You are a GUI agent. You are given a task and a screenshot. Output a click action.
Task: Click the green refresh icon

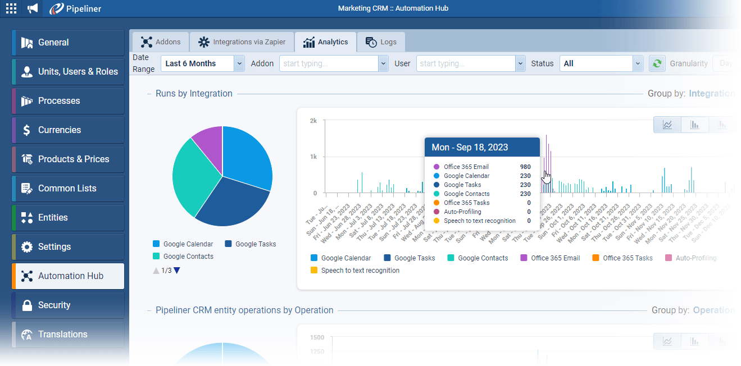pos(656,63)
